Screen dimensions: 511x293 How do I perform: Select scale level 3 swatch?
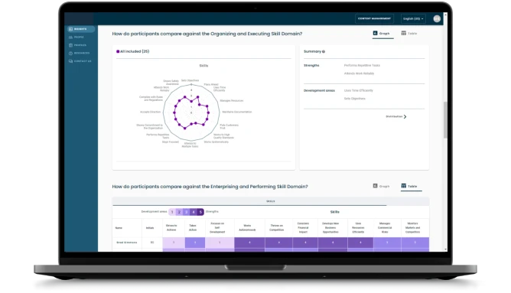coord(187,212)
